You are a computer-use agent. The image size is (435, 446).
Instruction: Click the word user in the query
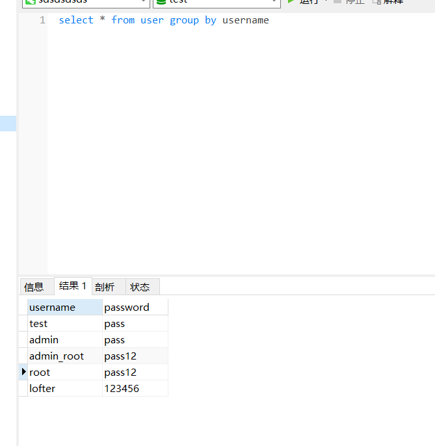[152, 20]
